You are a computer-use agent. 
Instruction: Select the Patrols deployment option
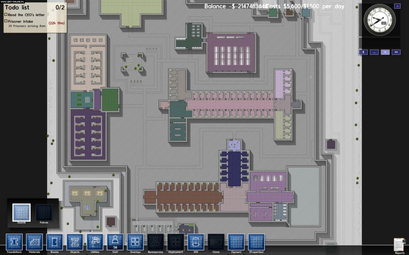[x=44, y=213]
